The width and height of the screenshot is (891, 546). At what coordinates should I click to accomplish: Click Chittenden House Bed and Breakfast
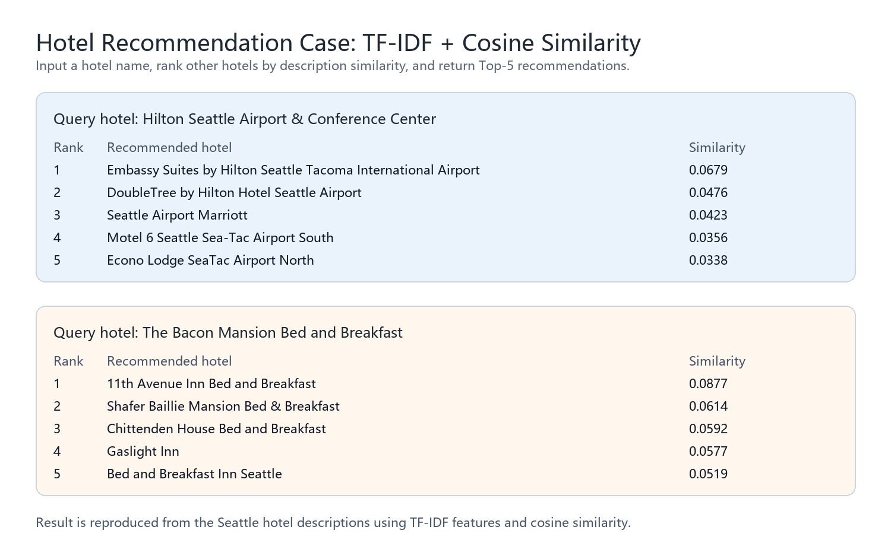(x=216, y=429)
